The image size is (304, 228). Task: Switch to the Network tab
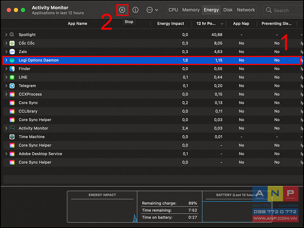coord(246,10)
